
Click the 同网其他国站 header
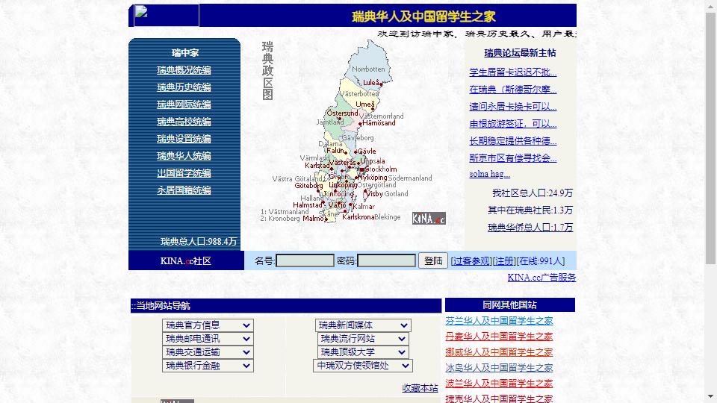click(510, 304)
